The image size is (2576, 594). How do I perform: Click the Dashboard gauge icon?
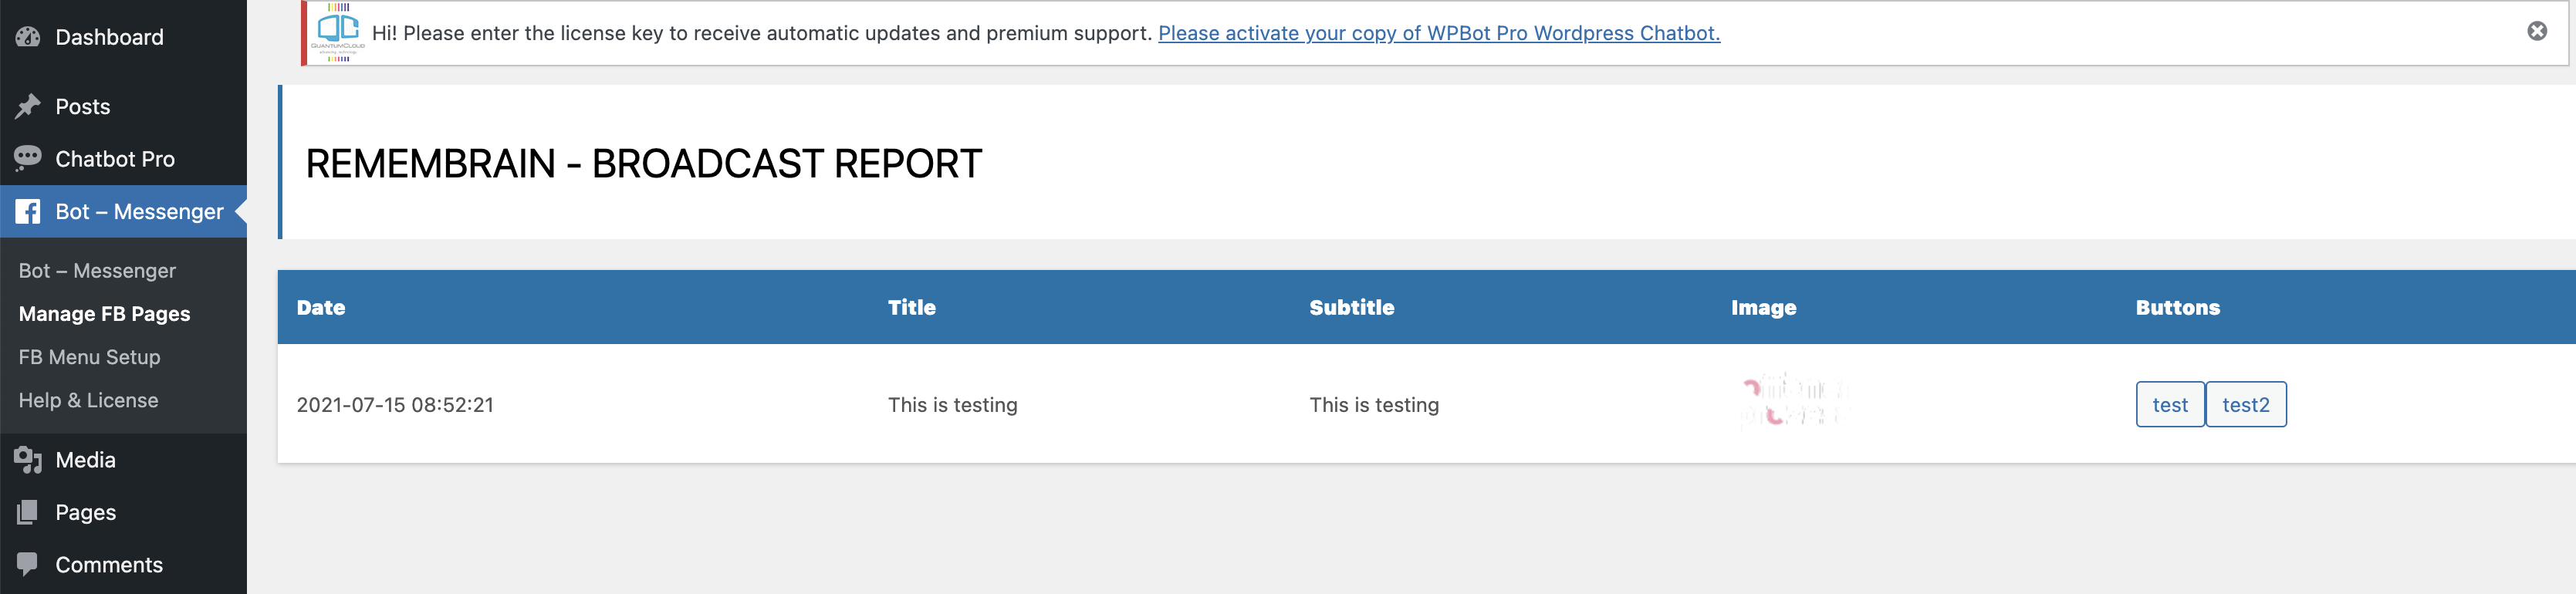click(x=28, y=37)
